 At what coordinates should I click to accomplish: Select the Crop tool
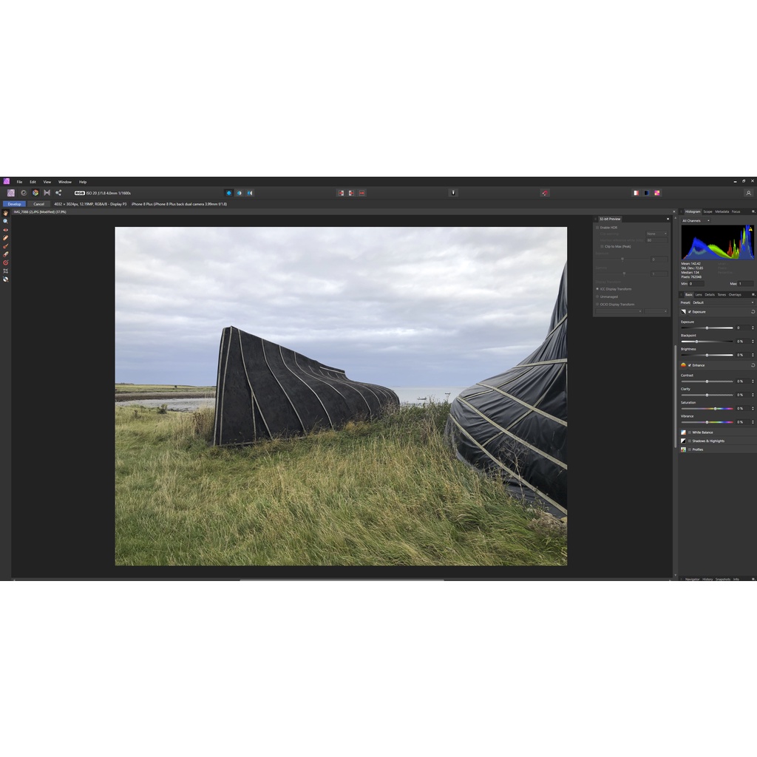[x=5, y=271]
